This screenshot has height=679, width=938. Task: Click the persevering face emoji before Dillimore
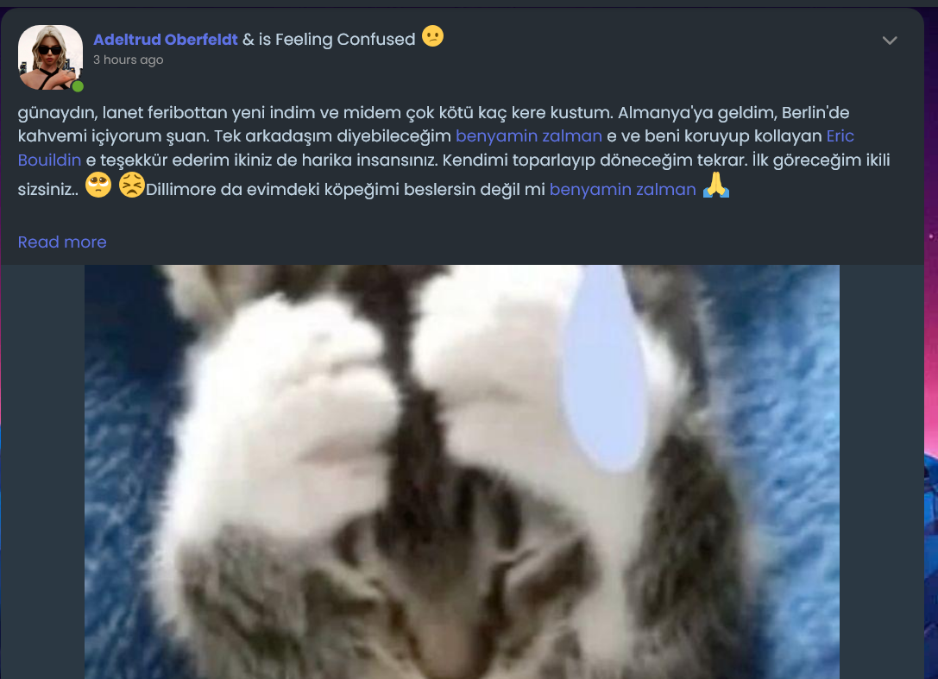pos(132,185)
